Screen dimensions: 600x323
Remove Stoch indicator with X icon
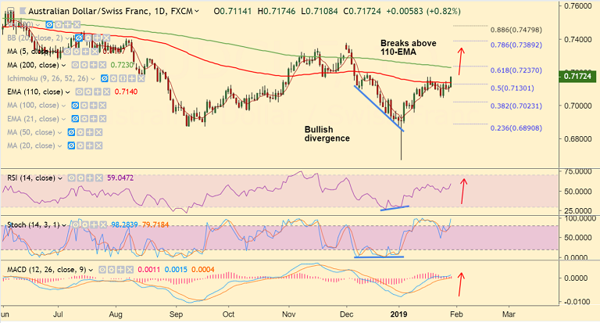[x=103, y=225]
